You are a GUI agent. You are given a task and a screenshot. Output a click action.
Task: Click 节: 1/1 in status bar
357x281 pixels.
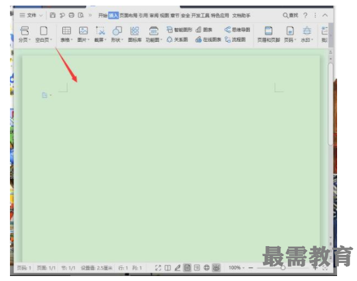point(68,268)
